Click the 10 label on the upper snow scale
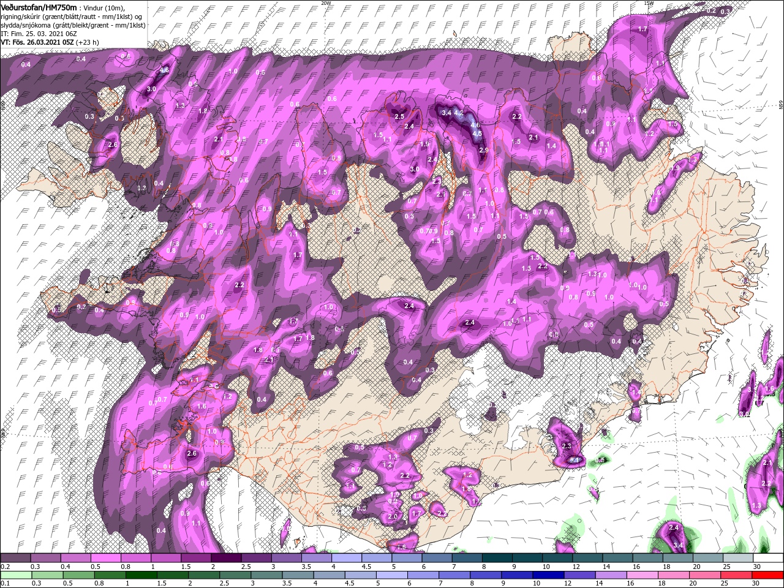 (x=546, y=567)
